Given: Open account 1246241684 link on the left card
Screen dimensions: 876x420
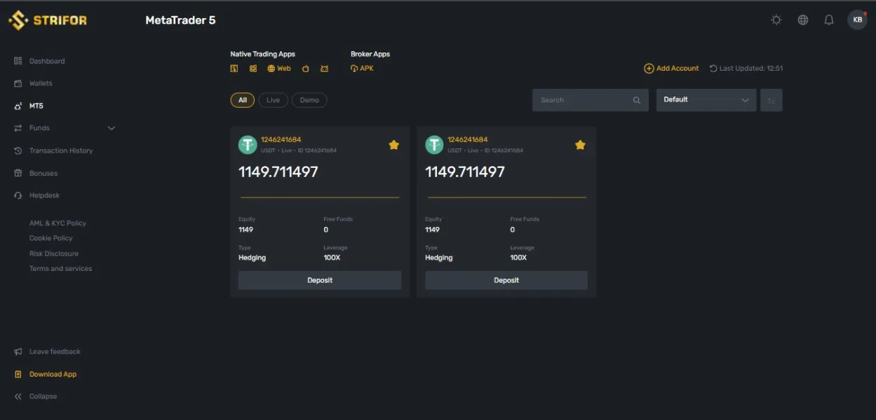Looking at the screenshot, I should point(281,140).
